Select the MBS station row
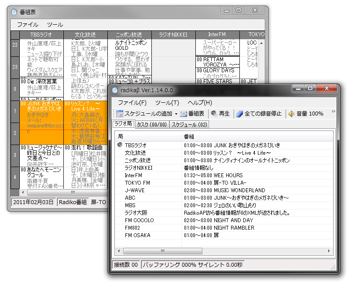 point(224,205)
